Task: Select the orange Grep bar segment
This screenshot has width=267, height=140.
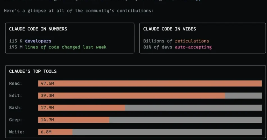Action: 74,120
